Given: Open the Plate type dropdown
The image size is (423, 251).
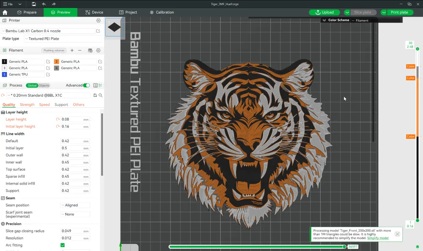Looking at the screenshot, I should click(x=63, y=39).
